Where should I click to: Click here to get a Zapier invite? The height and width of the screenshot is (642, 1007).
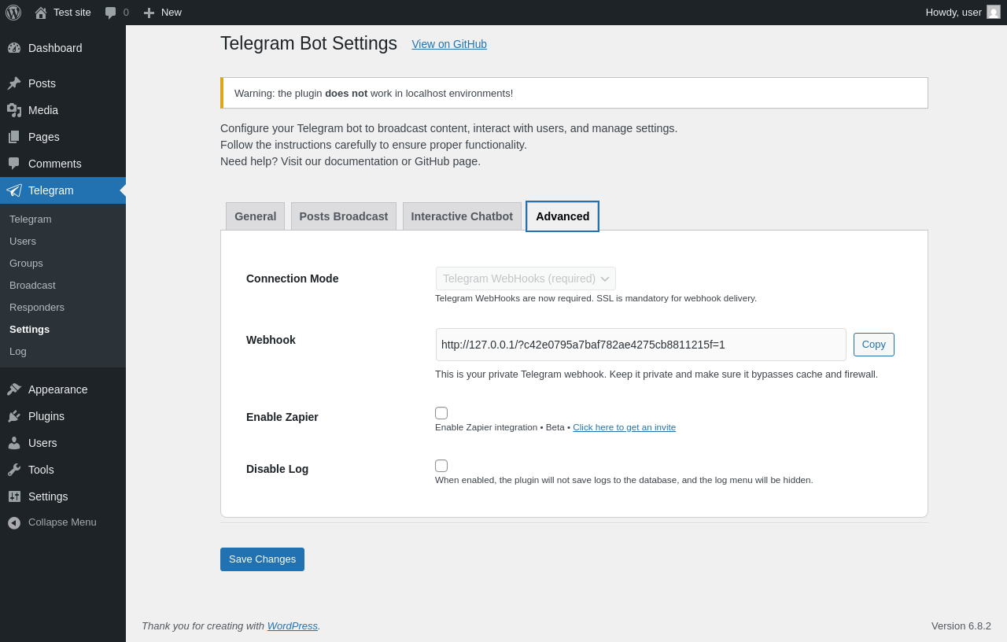[624, 427]
